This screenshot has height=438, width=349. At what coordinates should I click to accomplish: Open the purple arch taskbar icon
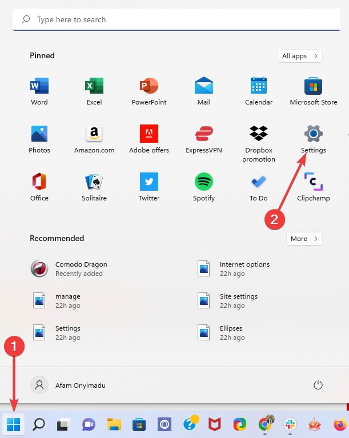click(165, 425)
